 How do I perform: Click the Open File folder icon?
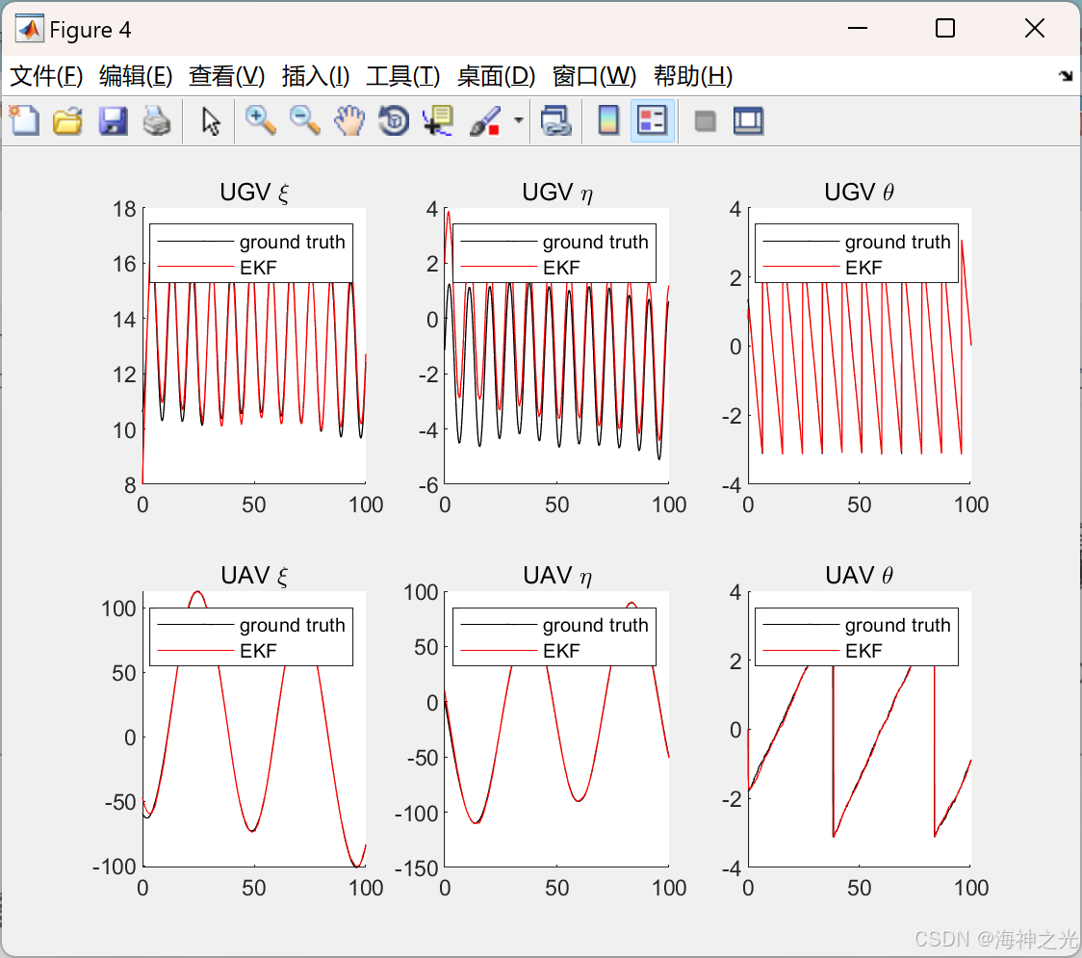click(67, 120)
